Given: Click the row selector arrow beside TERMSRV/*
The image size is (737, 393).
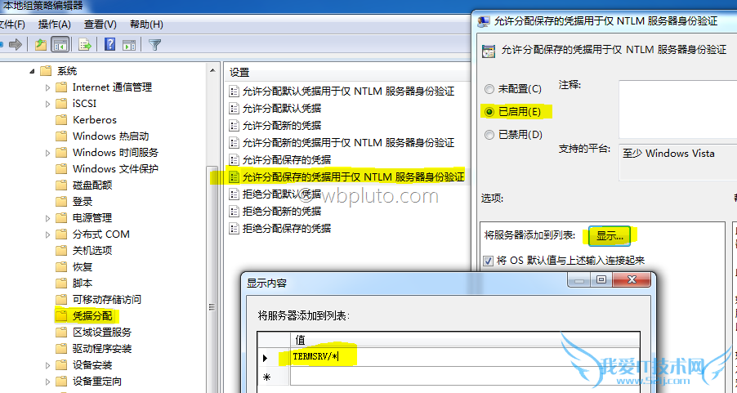Looking at the screenshot, I should pos(265,358).
